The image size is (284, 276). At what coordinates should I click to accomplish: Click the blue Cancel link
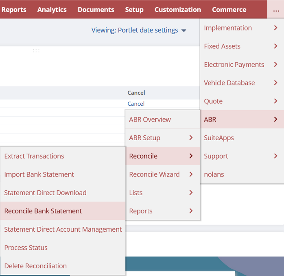click(136, 104)
